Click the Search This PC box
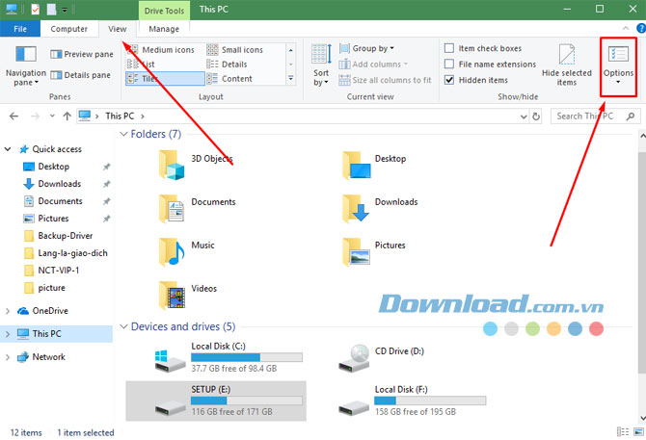The image size is (646, 440). point(595,116)
